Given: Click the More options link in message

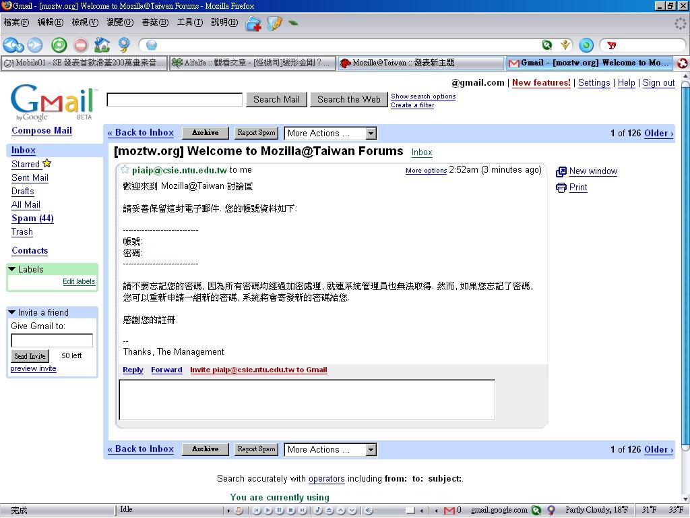Looking at the screenshot, I should point(426,171).
